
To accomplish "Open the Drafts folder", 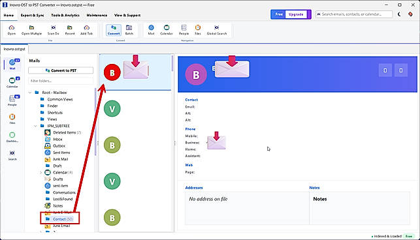I will tap(58, 179).
